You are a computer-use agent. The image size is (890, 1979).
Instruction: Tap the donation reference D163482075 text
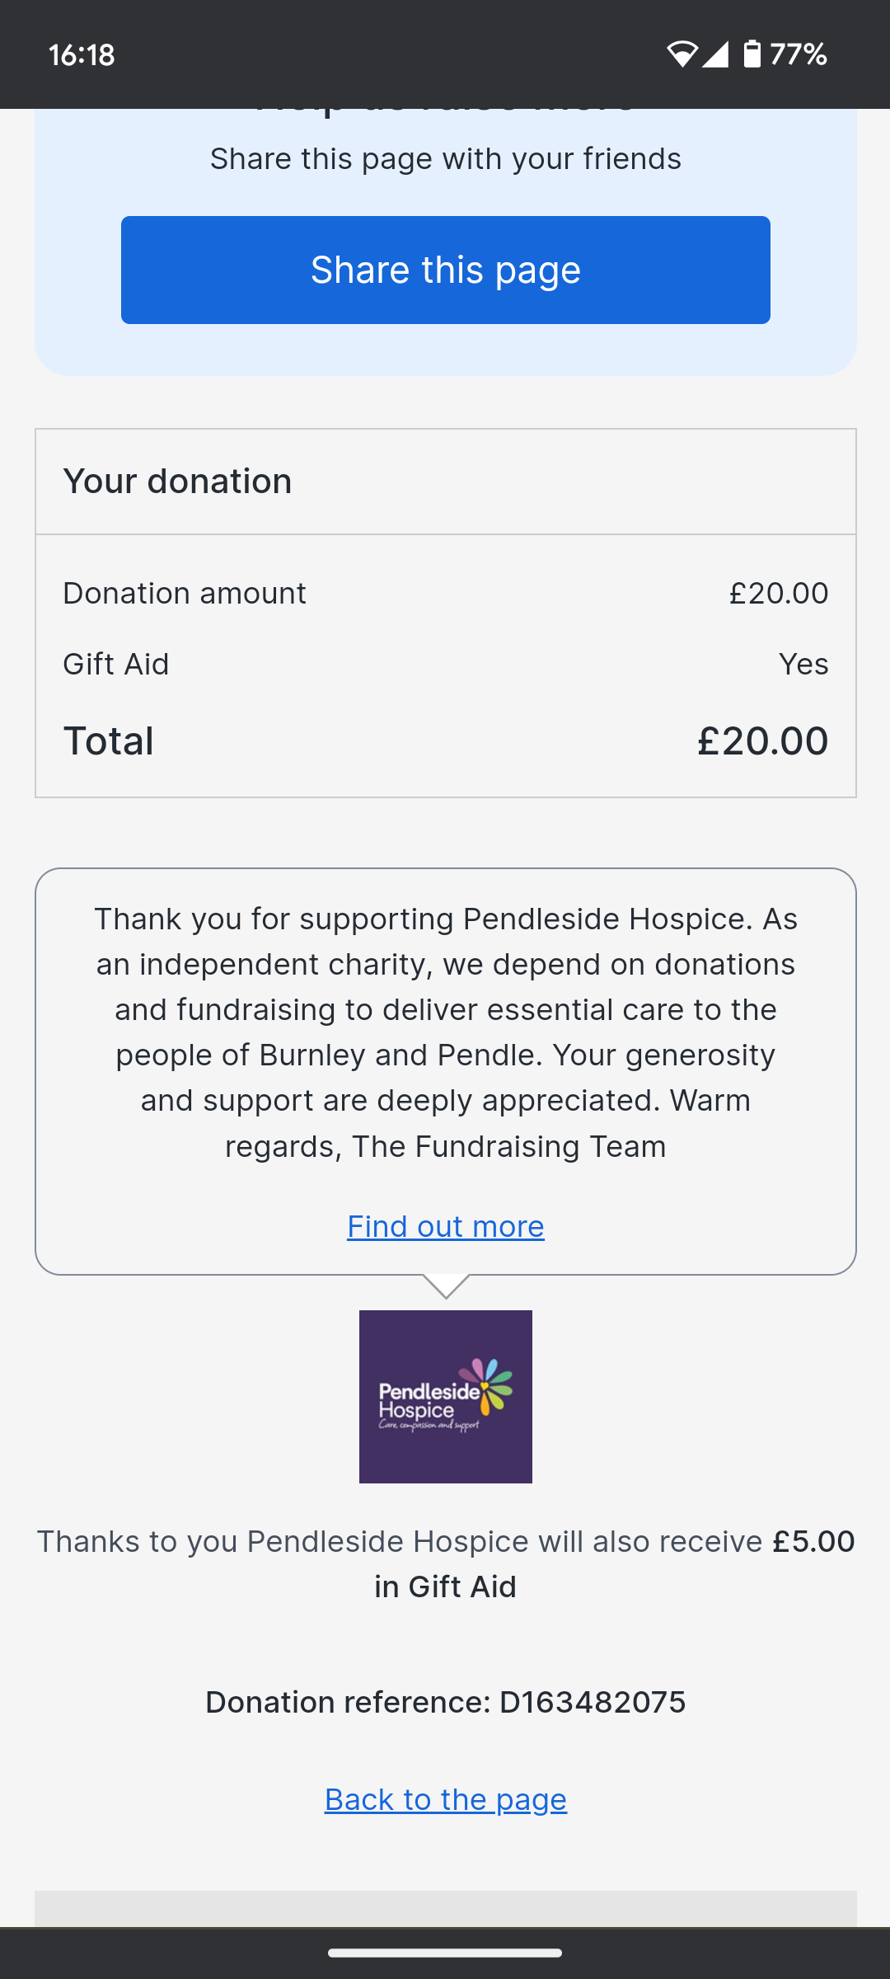(x=445, y=1702)
